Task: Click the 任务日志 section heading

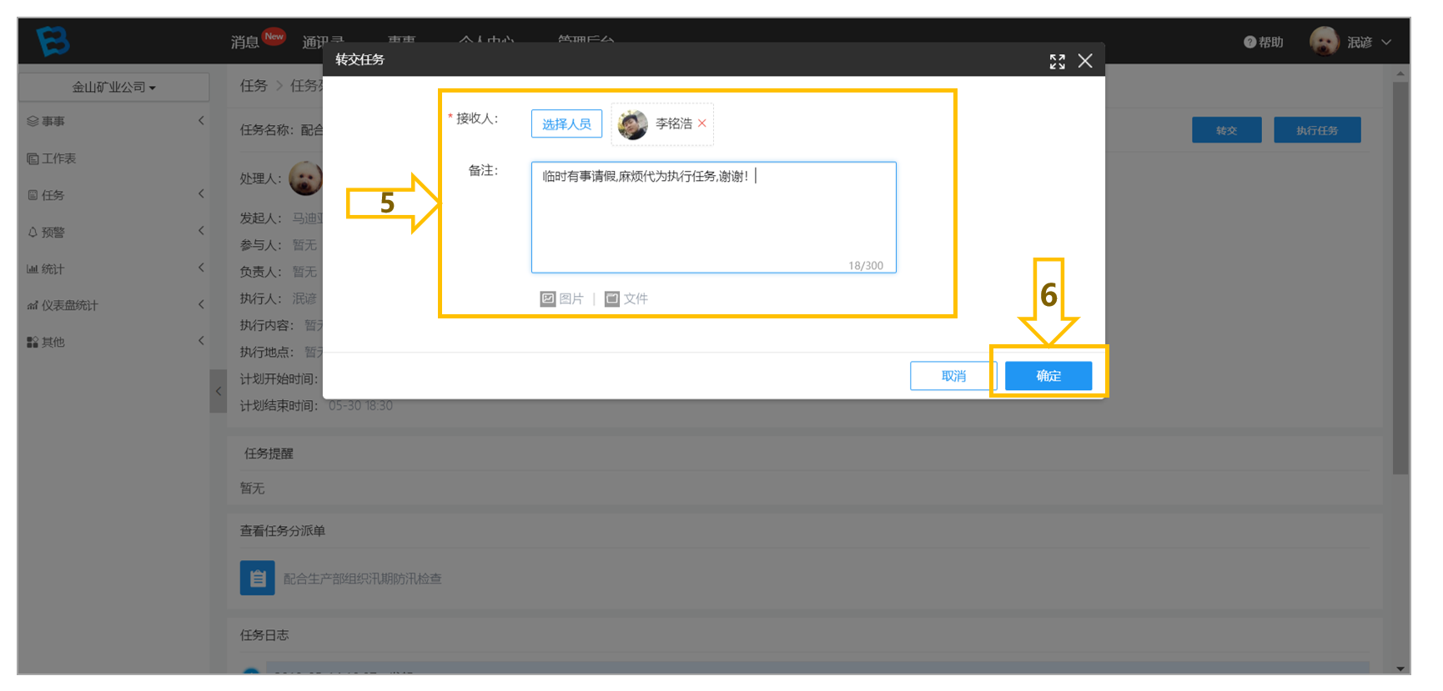Action: click(x=264, y=635)
